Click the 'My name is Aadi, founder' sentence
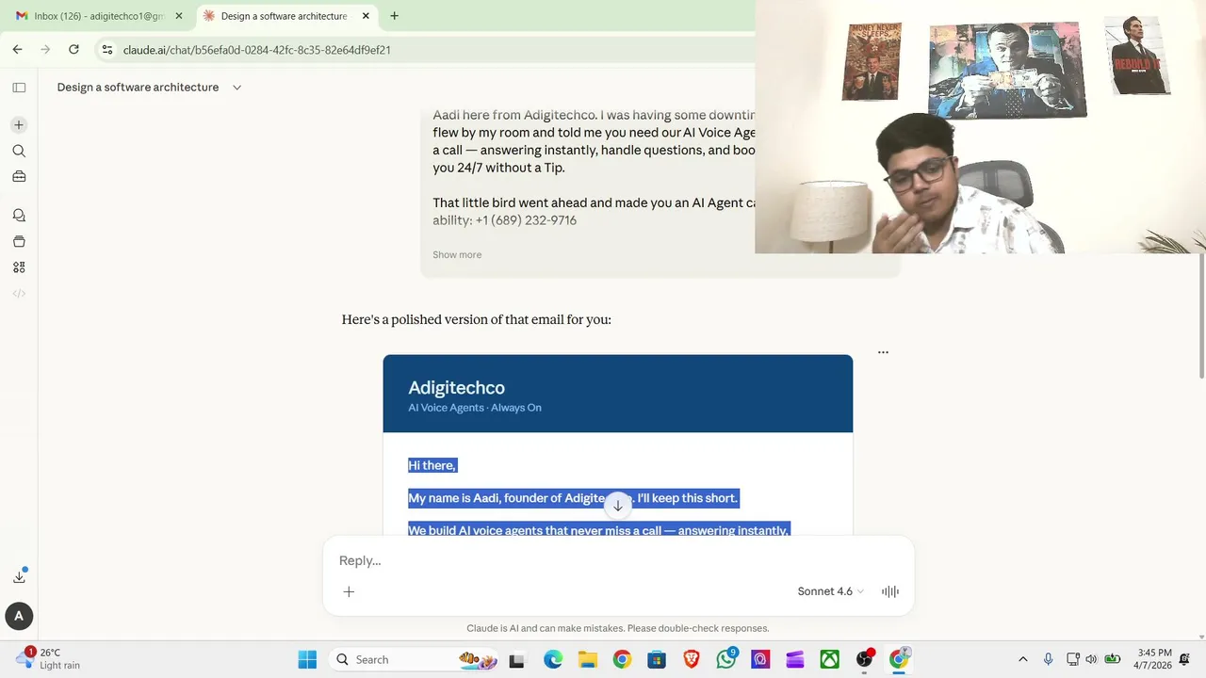1206x678 pixels. tap(573, 498)
